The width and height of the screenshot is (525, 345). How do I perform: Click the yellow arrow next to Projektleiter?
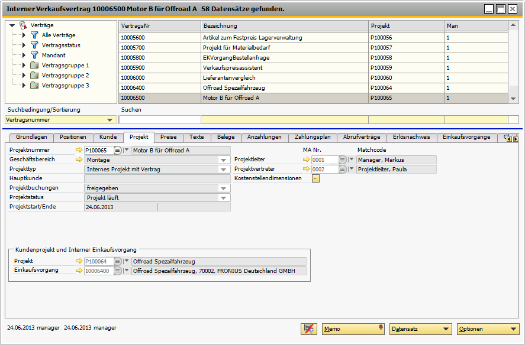point(306,160)
